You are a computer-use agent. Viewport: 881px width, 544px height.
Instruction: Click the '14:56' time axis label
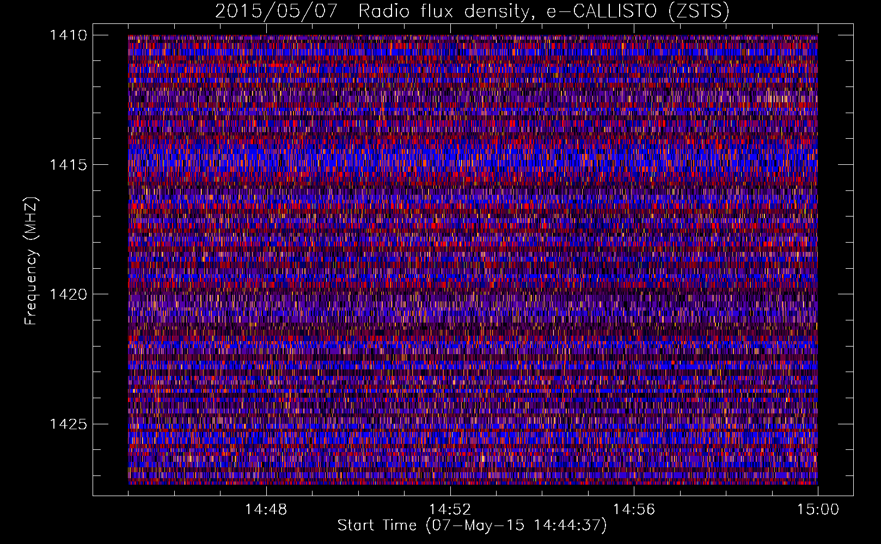(634, 510)
